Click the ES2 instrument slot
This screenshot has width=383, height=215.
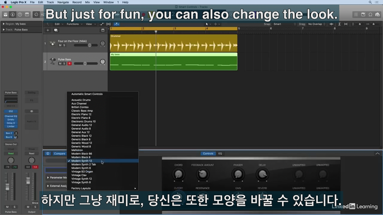11,111
